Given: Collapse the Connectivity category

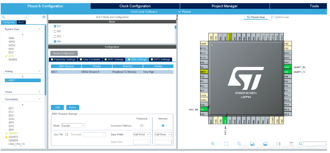Looking at the screenshot, I should pos(39,99).
